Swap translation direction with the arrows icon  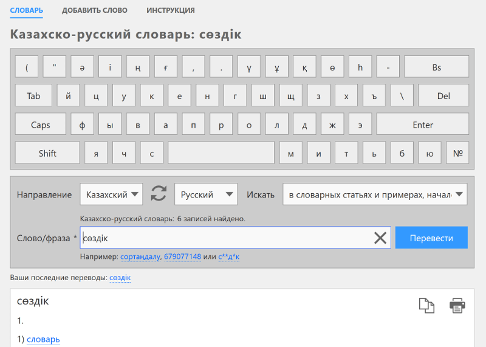pos(159,194)
